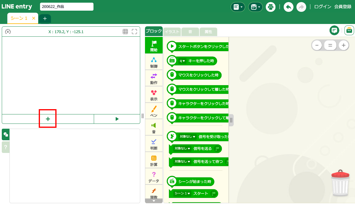
Task: Open the comment speech bubble icon
Action: coord(335,30)
